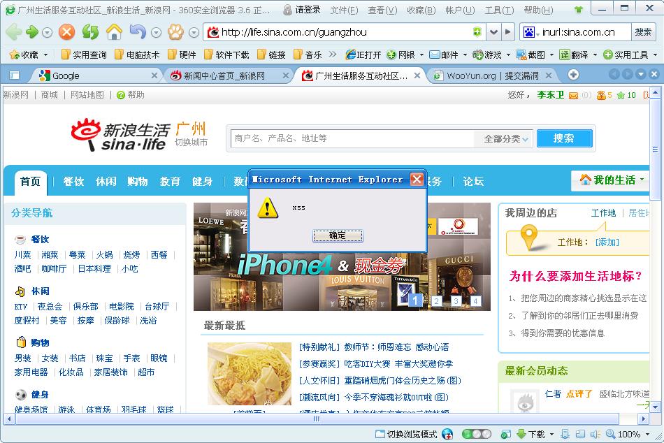Click the blue Undo arrow icon

click(x=138, y=31)
